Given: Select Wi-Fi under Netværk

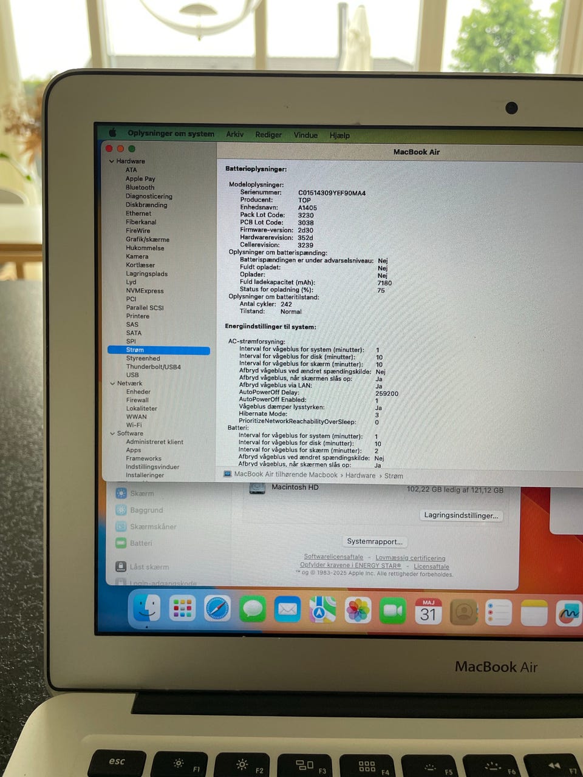Looking at the screenshot, I should 134,425.
